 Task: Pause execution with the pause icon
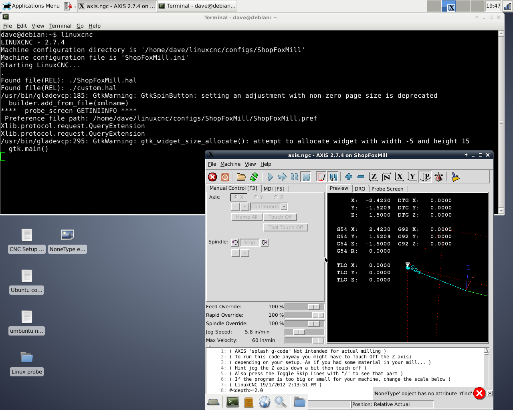tap(294, 177)
